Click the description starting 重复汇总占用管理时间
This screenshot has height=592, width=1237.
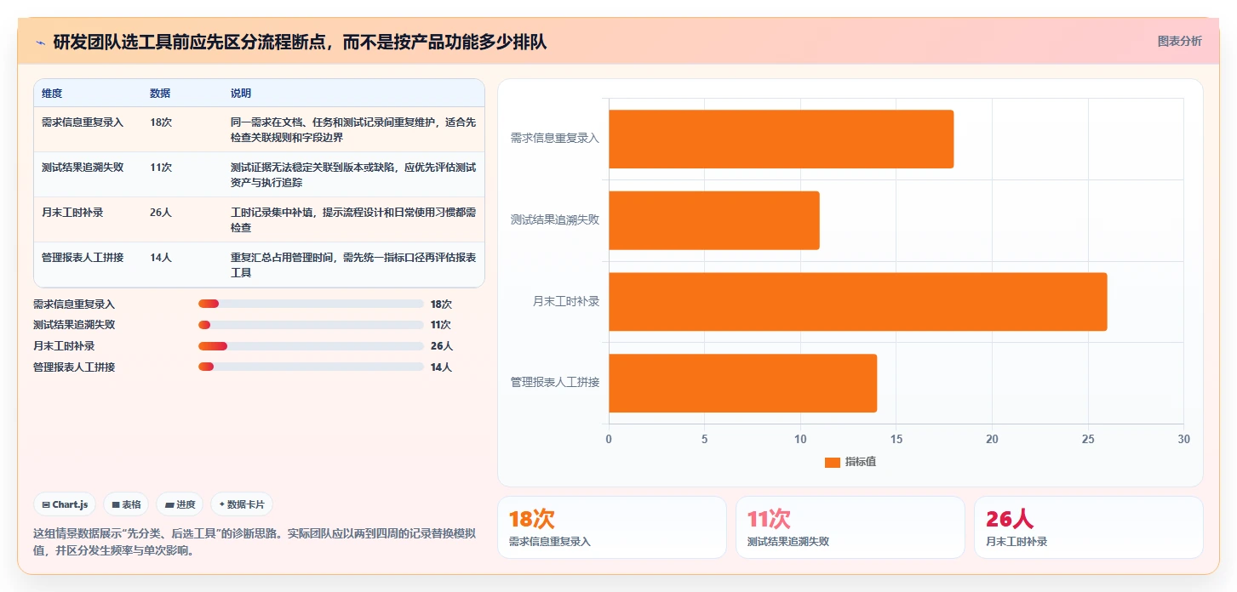coord(353,265)
